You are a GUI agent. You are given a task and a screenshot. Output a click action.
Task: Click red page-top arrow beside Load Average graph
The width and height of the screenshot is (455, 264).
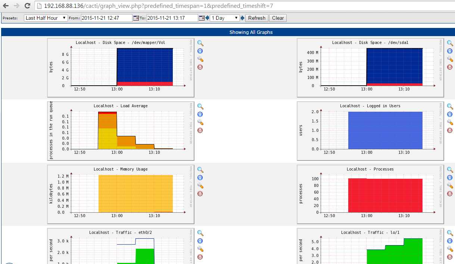[x=200, y=130]
